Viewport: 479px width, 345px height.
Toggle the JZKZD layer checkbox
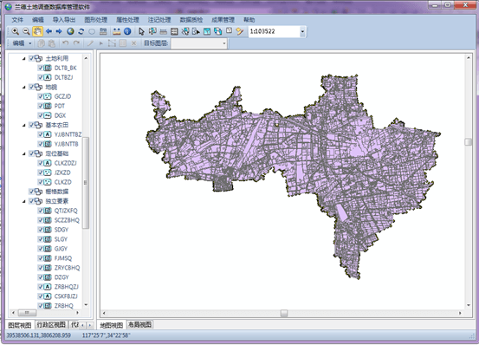pos(41,172)
